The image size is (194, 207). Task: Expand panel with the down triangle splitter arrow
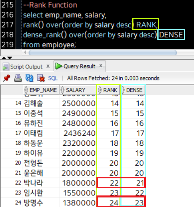pos(10,58)
